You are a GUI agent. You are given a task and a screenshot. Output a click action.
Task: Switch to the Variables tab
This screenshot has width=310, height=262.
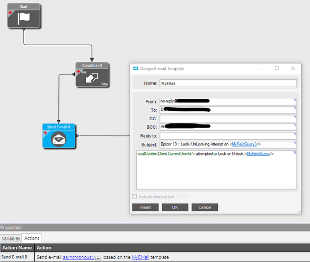click(x=11, y=238)
